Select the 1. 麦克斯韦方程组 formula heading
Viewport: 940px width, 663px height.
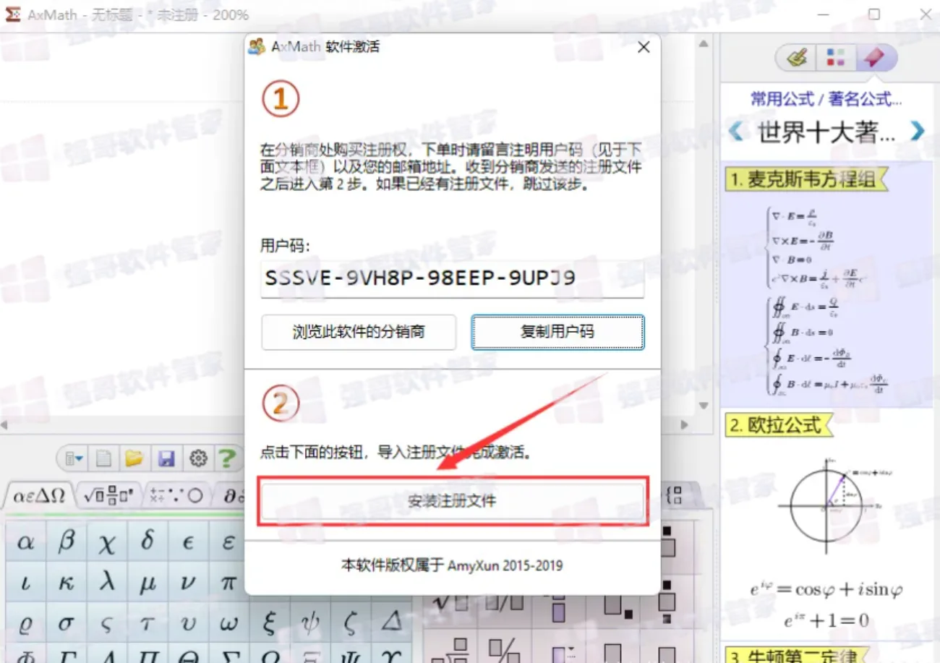pyautogui.click(x=807, y=179)
